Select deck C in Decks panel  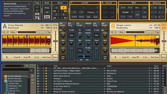56,15
